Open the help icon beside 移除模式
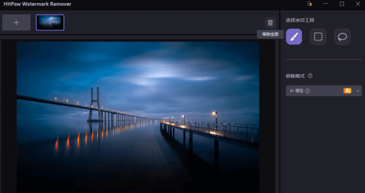The image size is (365, 193). [310, 76]
